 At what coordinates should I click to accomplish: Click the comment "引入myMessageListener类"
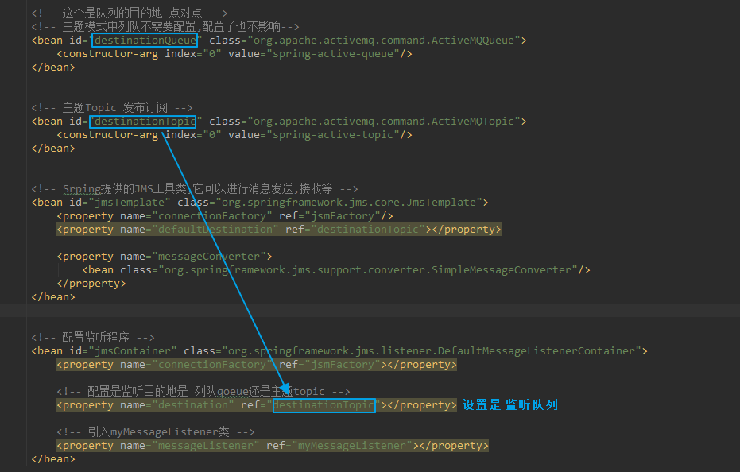(156, 432)
